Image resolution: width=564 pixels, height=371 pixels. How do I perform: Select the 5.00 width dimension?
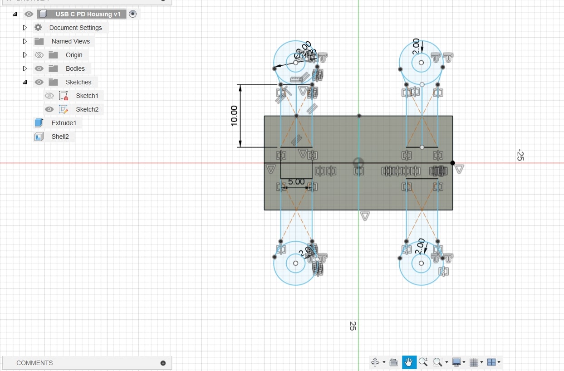tap(296, 181)
